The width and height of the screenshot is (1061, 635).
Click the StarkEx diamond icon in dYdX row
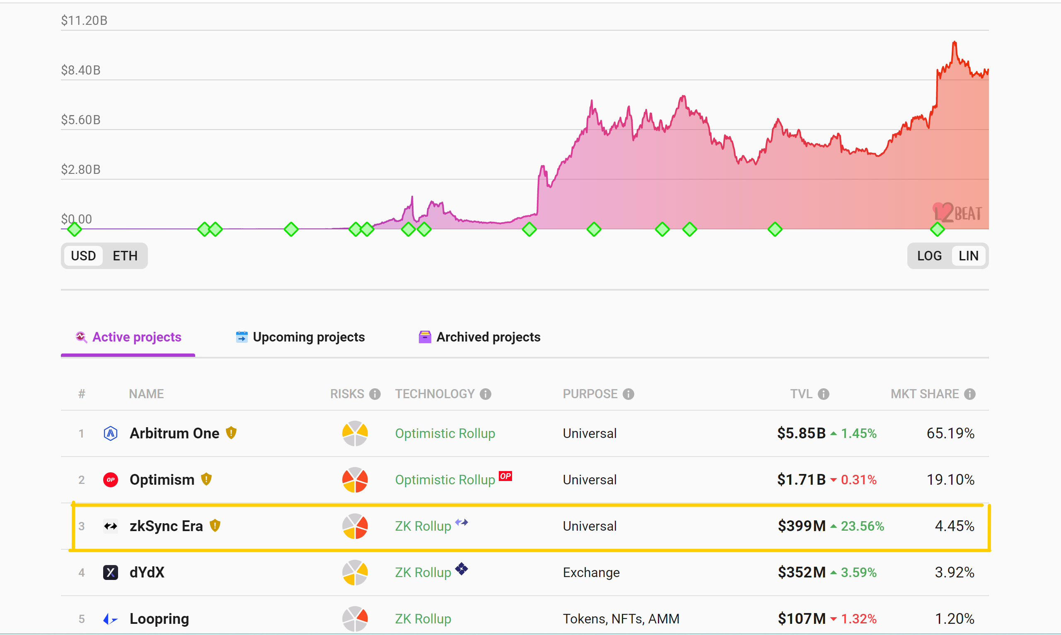462,569
